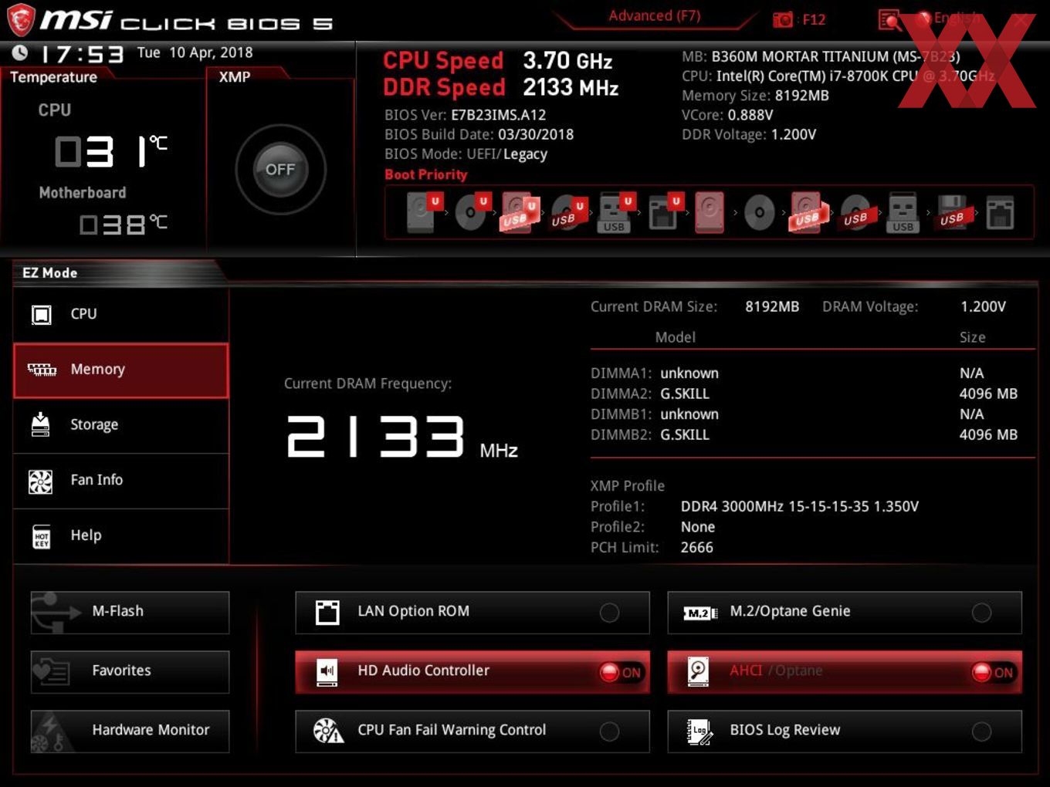Enable M.2/Optane Genie
This screenshot has width=1050, height=787.
coord(845,613)
